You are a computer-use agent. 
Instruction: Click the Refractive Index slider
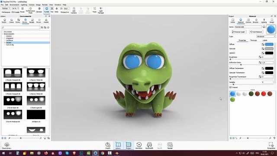pyautogui.click(x=251, y=65)
